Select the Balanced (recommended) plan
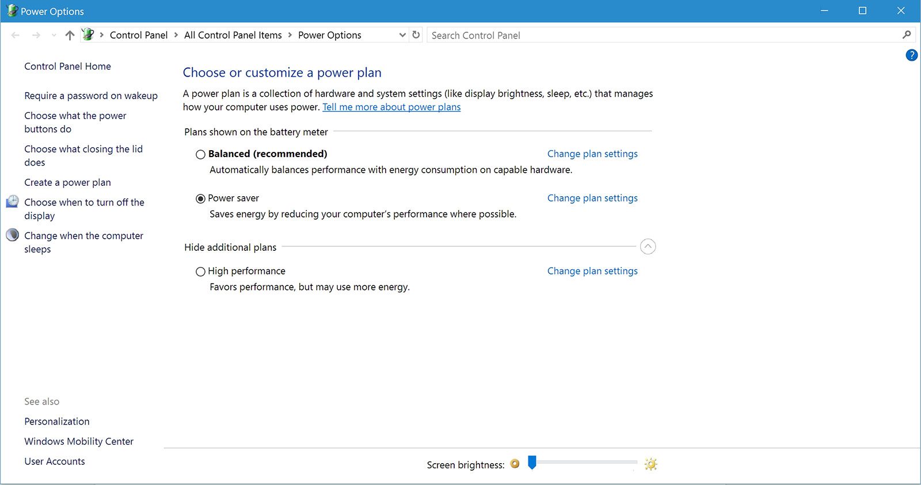The height and width of the screenshot is (485, 921). pyautogui.click(x=200, y=154)
